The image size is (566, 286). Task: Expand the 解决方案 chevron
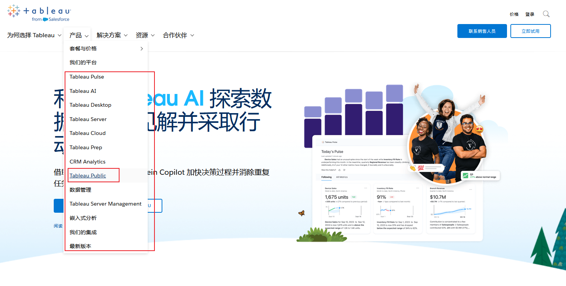(126, 35)
